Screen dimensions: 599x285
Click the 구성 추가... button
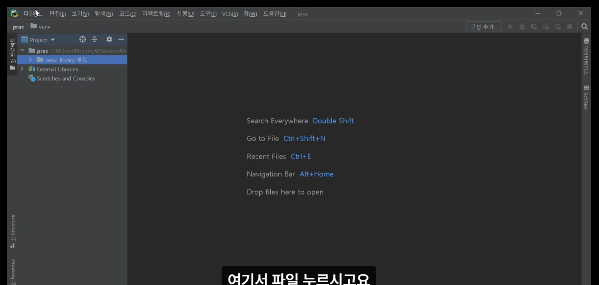484,27
